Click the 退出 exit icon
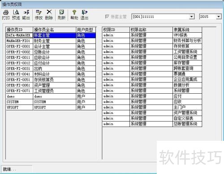This screenshot has width=224, height=174. pos(84,15)
